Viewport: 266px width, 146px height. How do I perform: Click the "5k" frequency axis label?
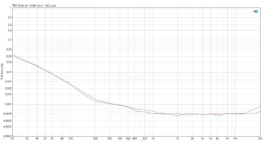[210, 139]
